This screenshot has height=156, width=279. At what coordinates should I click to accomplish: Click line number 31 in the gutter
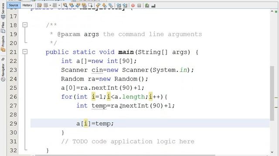[x=14, y=142]
